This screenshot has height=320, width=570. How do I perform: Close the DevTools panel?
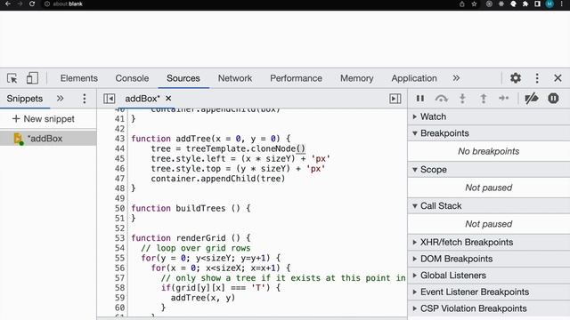pos(558,78)
